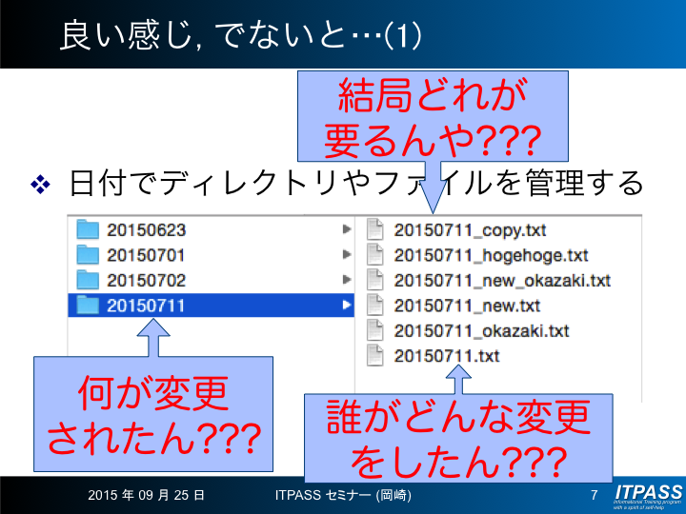The height and width of the screenshot is (514, 686).
Task: Expand the 20150701 folder arrow
Action: coord(347,254)
